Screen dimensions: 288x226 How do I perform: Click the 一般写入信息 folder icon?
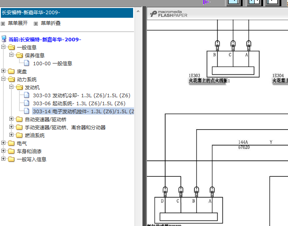(11, 159)
